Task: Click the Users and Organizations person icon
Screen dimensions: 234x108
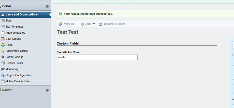Action: pyautogui.click(x=3, y=14)
